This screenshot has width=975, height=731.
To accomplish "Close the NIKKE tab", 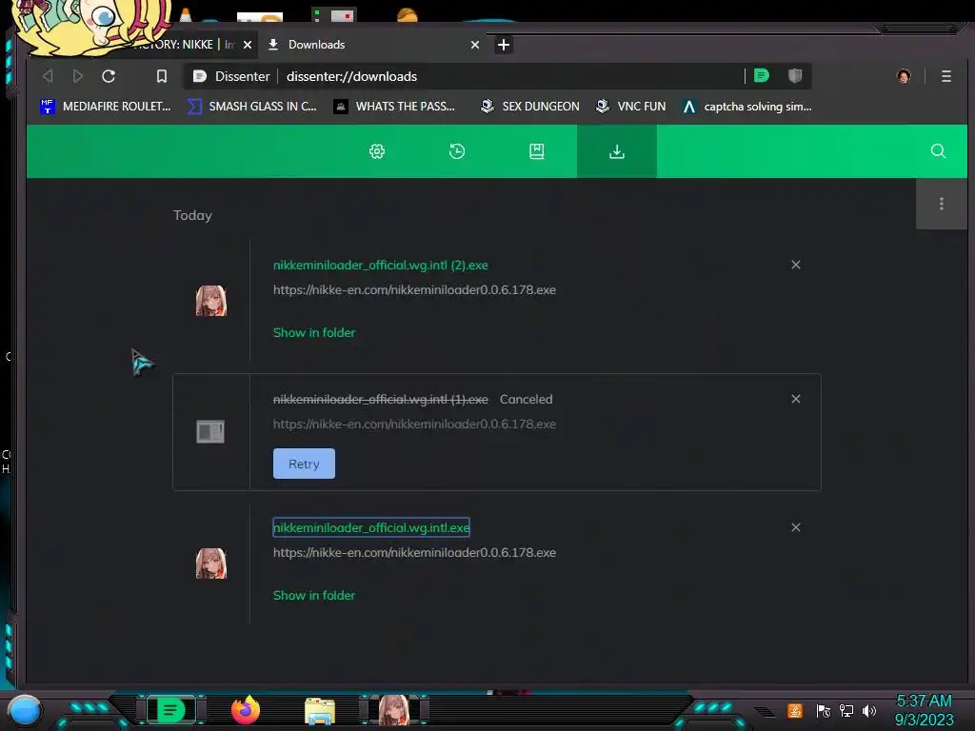I will click(248, 45).
